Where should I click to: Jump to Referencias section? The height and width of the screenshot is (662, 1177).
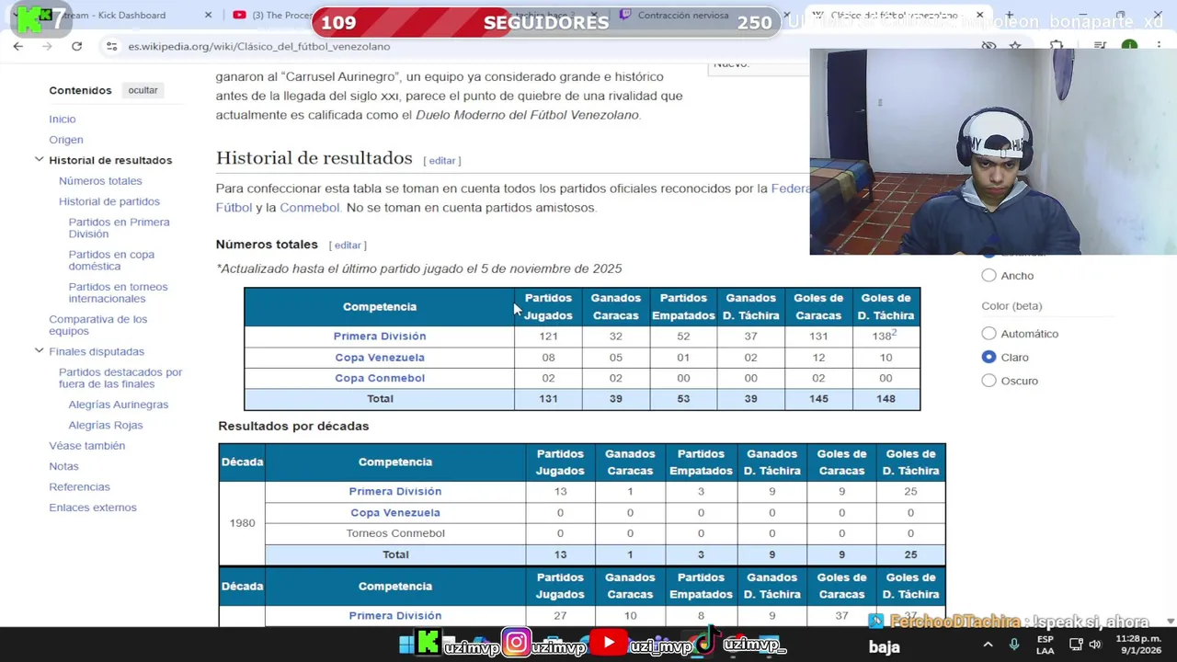(x=79, y=487)
